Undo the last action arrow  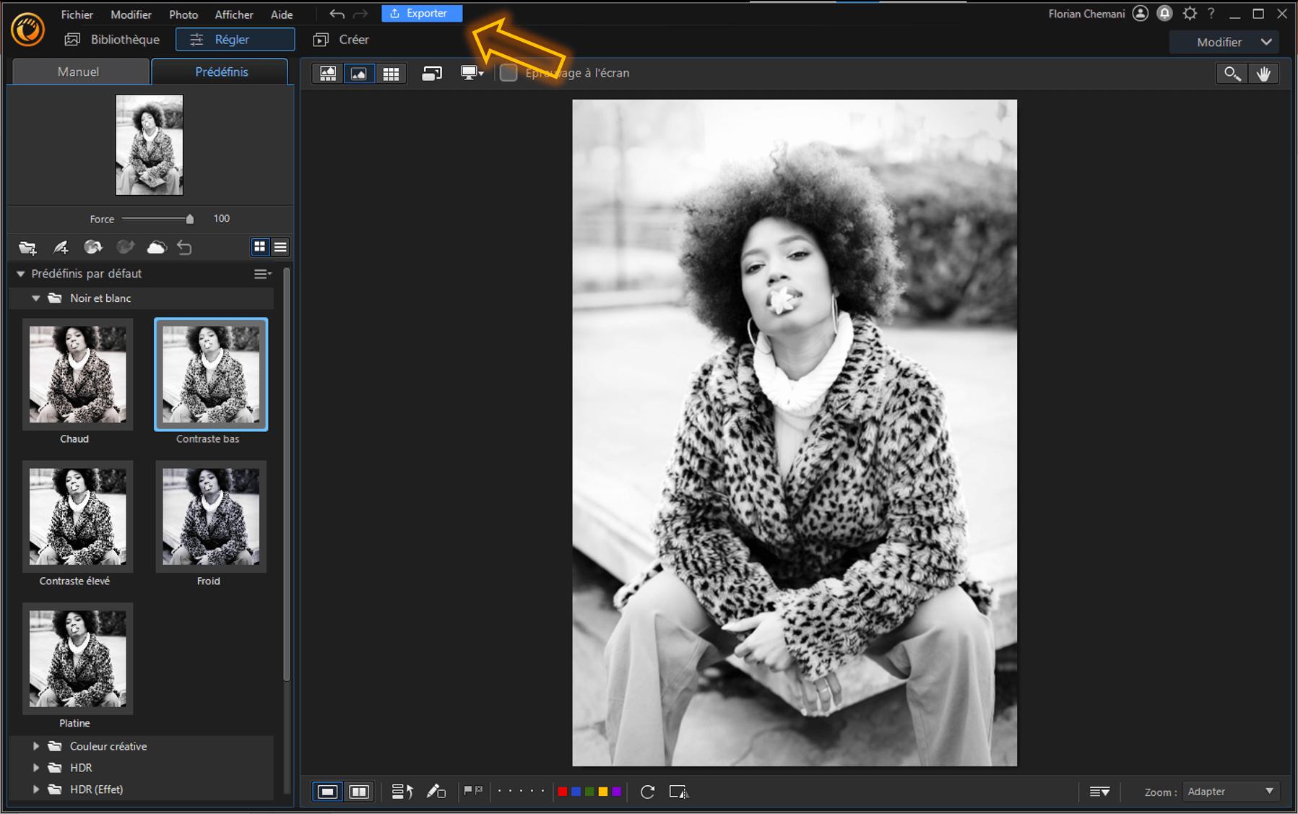pyautogui.click(x=337, y=14)
